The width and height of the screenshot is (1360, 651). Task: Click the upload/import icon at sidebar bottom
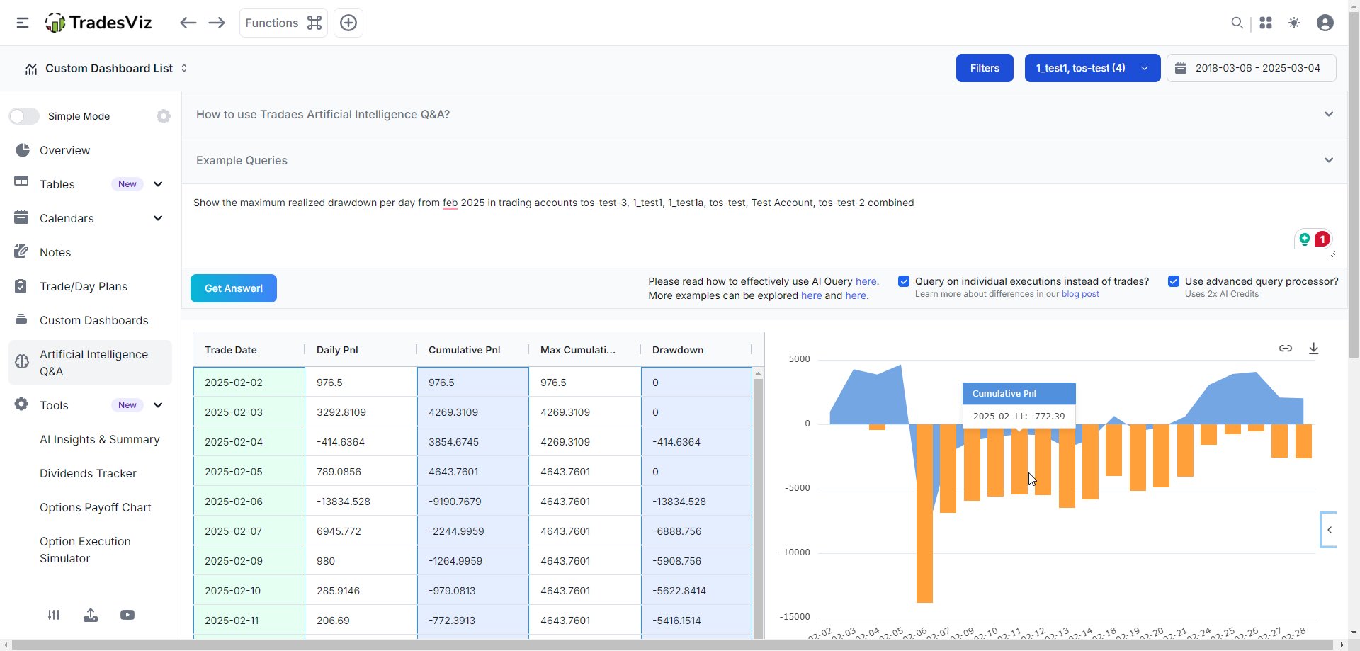(x=91, y=615)
